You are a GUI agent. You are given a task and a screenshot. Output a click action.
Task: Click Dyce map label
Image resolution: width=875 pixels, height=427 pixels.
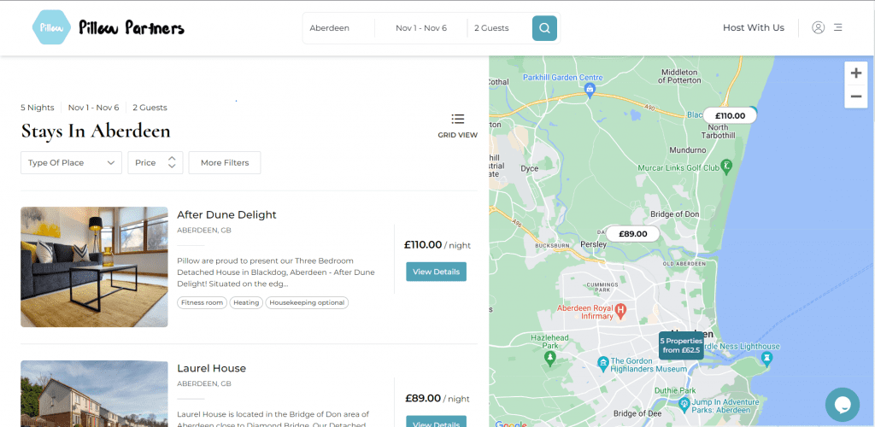(529, 167)
